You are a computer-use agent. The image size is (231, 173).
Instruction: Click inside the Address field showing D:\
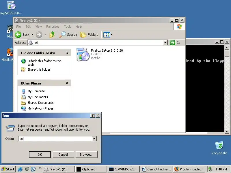tap(96, 43)
